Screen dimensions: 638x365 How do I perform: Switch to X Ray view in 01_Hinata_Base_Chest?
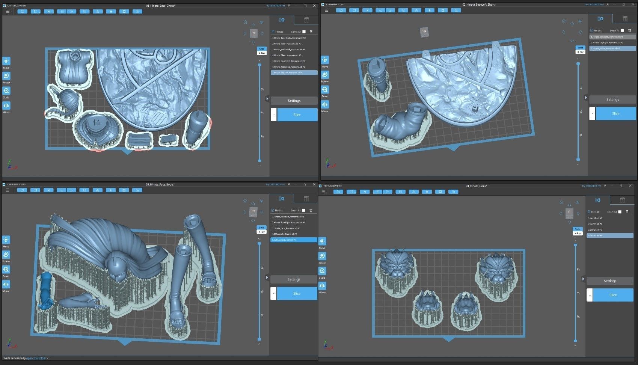(262, 53)
